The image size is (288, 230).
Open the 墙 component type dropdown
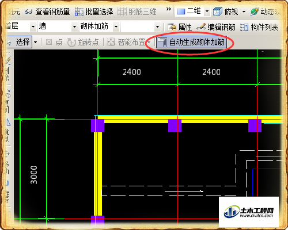tap(74, 26)
